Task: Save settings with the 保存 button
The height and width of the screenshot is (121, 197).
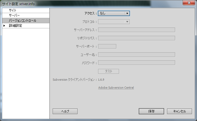Action: pyautogui.click(x=151, y=111)
